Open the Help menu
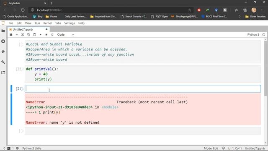The image size is (268, 151). 81,23
